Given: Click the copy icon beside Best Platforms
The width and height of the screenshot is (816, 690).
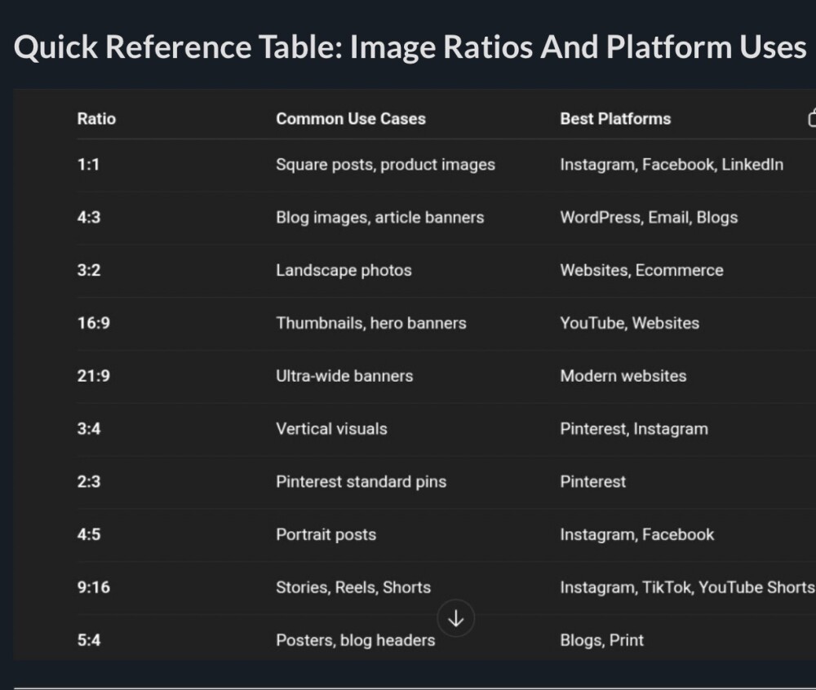Looking at the screenshot, I should [x=812, y=117].
